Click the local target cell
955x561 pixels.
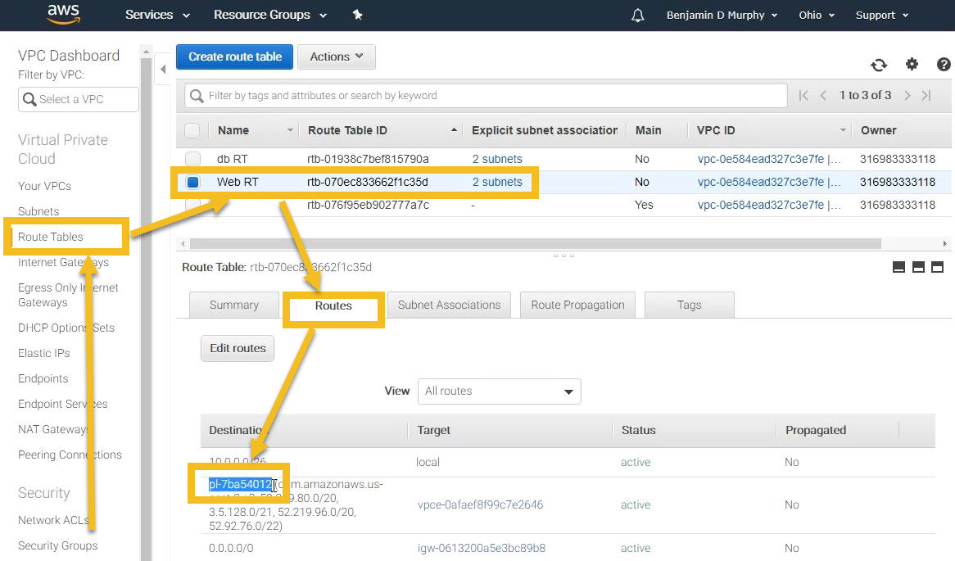coord(428,463)
